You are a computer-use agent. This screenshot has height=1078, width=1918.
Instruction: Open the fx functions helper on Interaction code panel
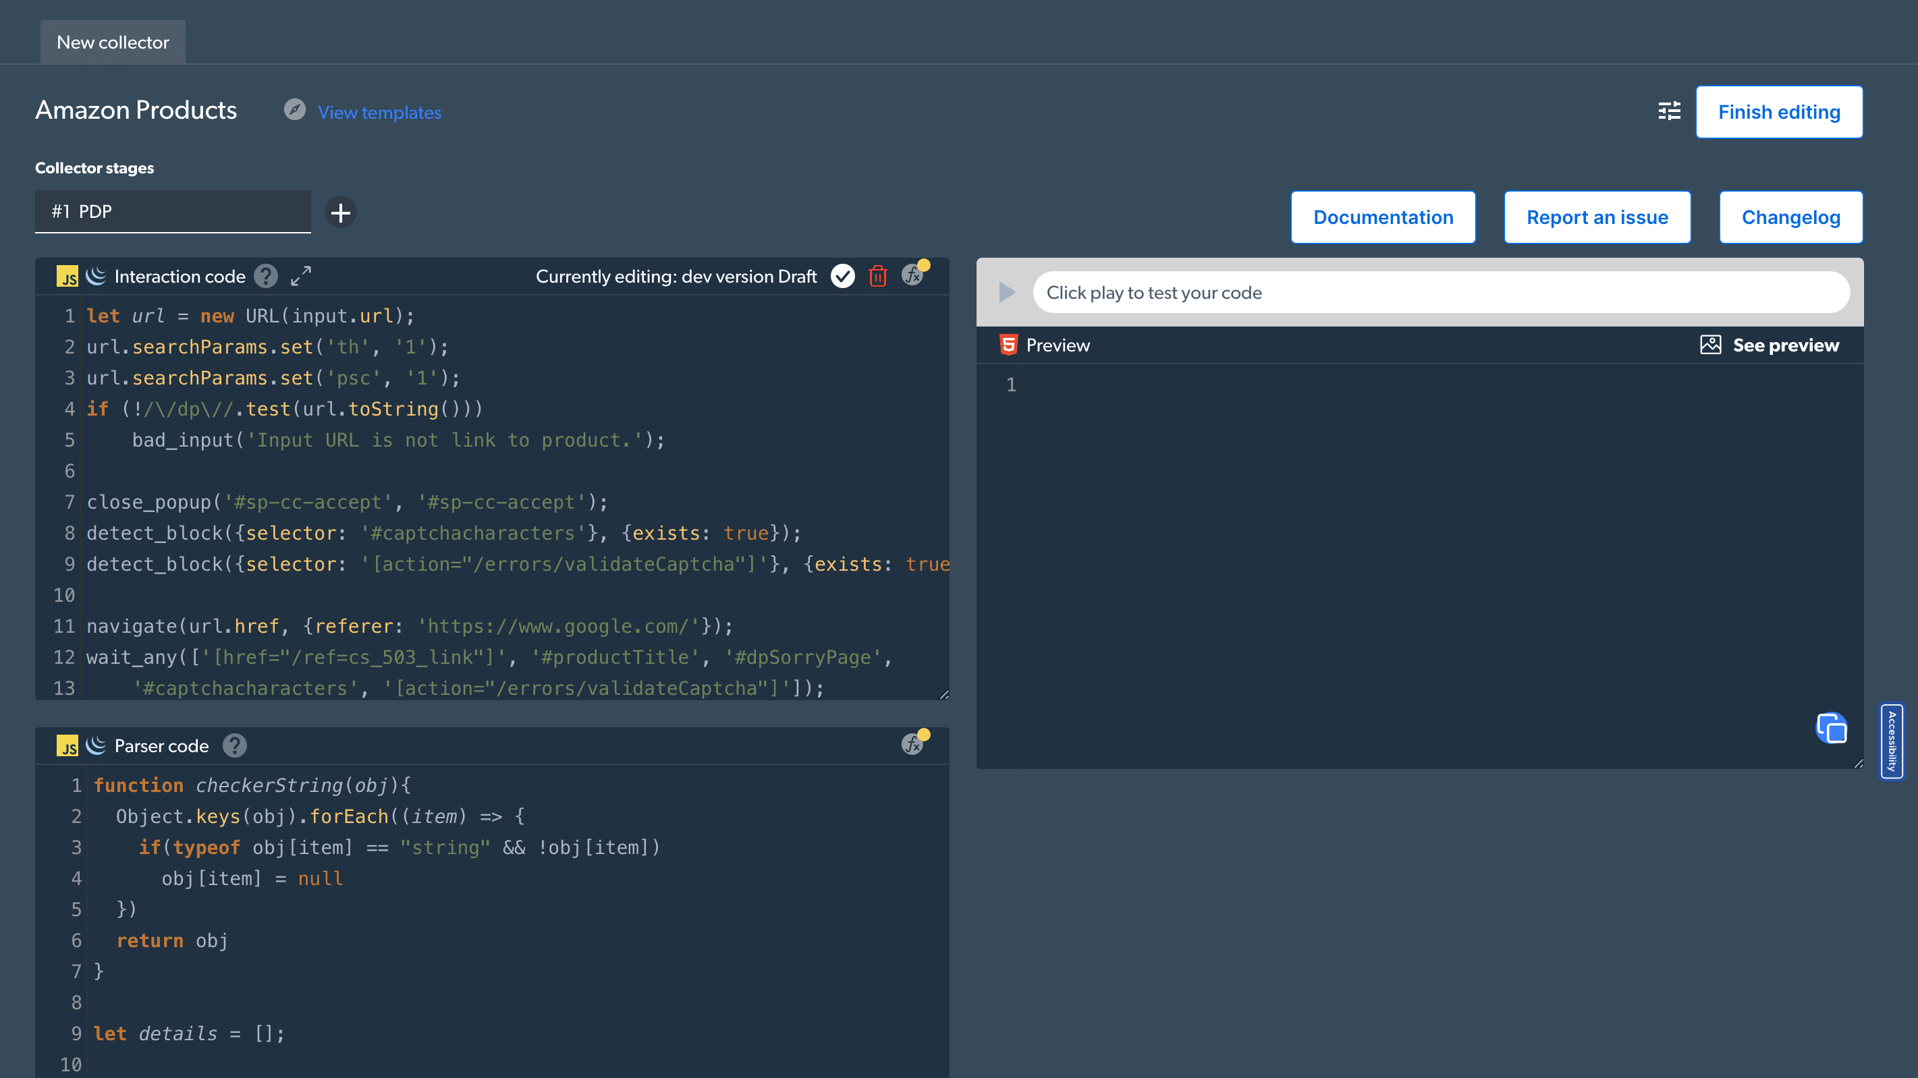(x=913, y=275)
